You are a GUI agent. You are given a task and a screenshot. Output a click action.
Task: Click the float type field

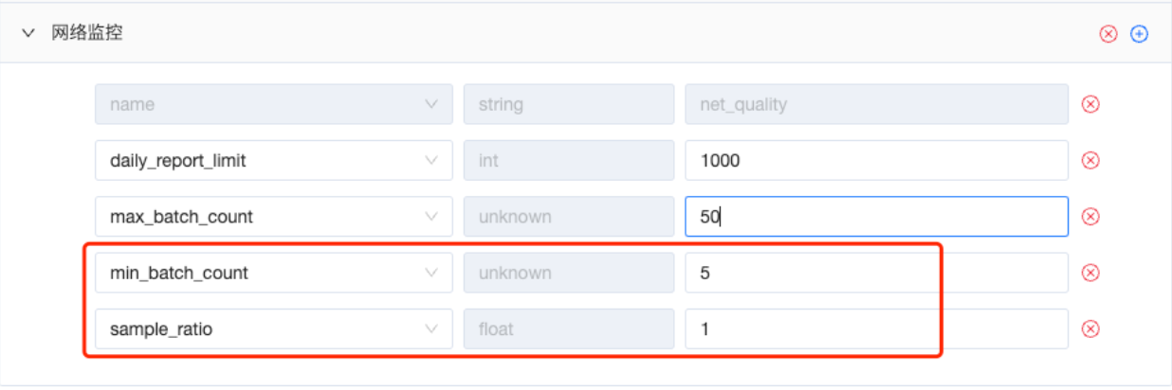[568, 329]
